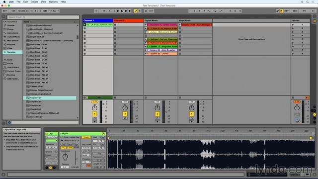Viewport: 318px width, 179px height.
Task: Open Packs under Places
Action: pyautogui.click(x=10, y=64)
